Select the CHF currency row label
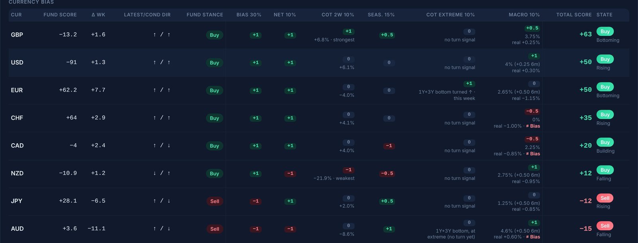638x243 pixels. (x=17, y=118)
